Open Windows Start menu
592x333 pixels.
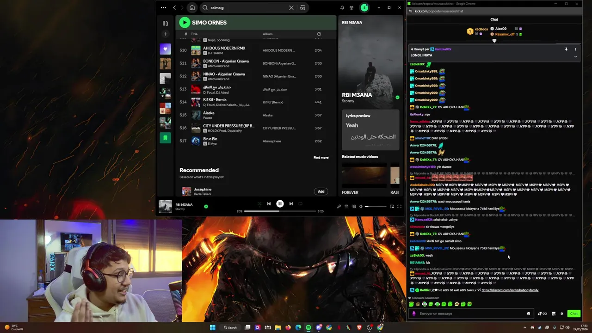click(x=212, y=327)
